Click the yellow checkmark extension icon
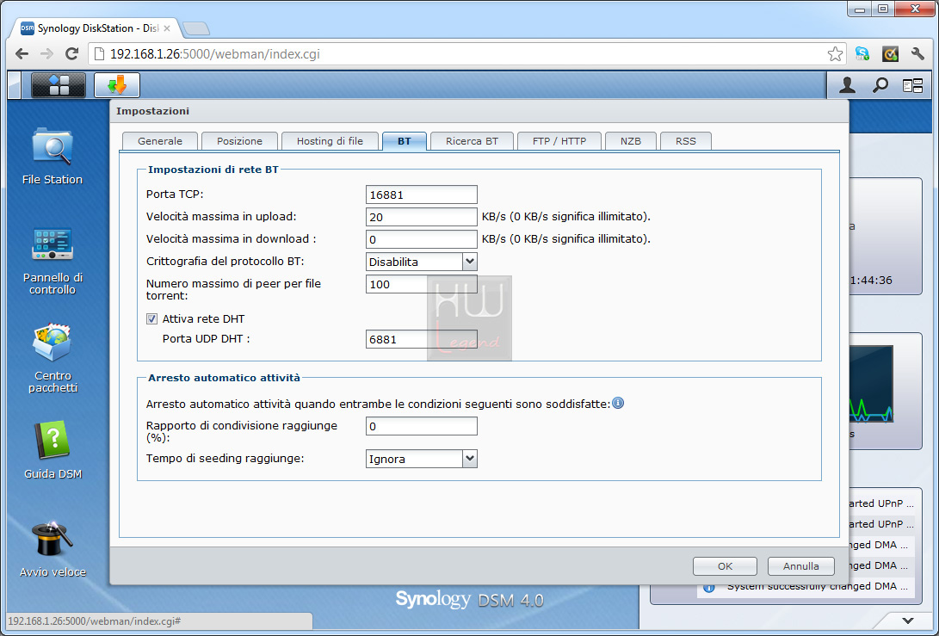The height and width of the screenshot is (636, 939). coord(890,54)
